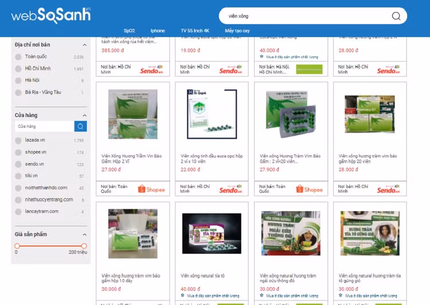The height and width of the screenshot is (305, 430).
Task: Open Viên xông tinh dầu euca opc product link
Action: pos(212,159)
